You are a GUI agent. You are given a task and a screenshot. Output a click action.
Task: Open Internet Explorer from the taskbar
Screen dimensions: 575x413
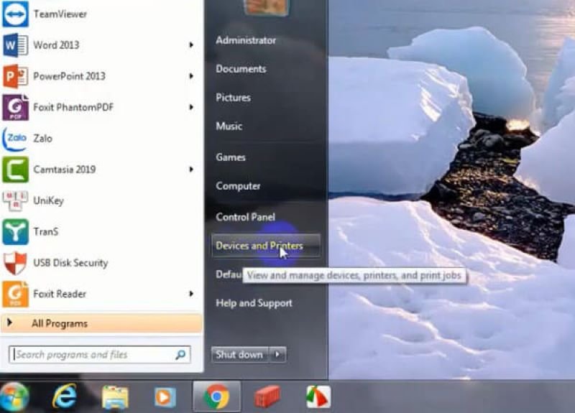(x=65, y=396)
